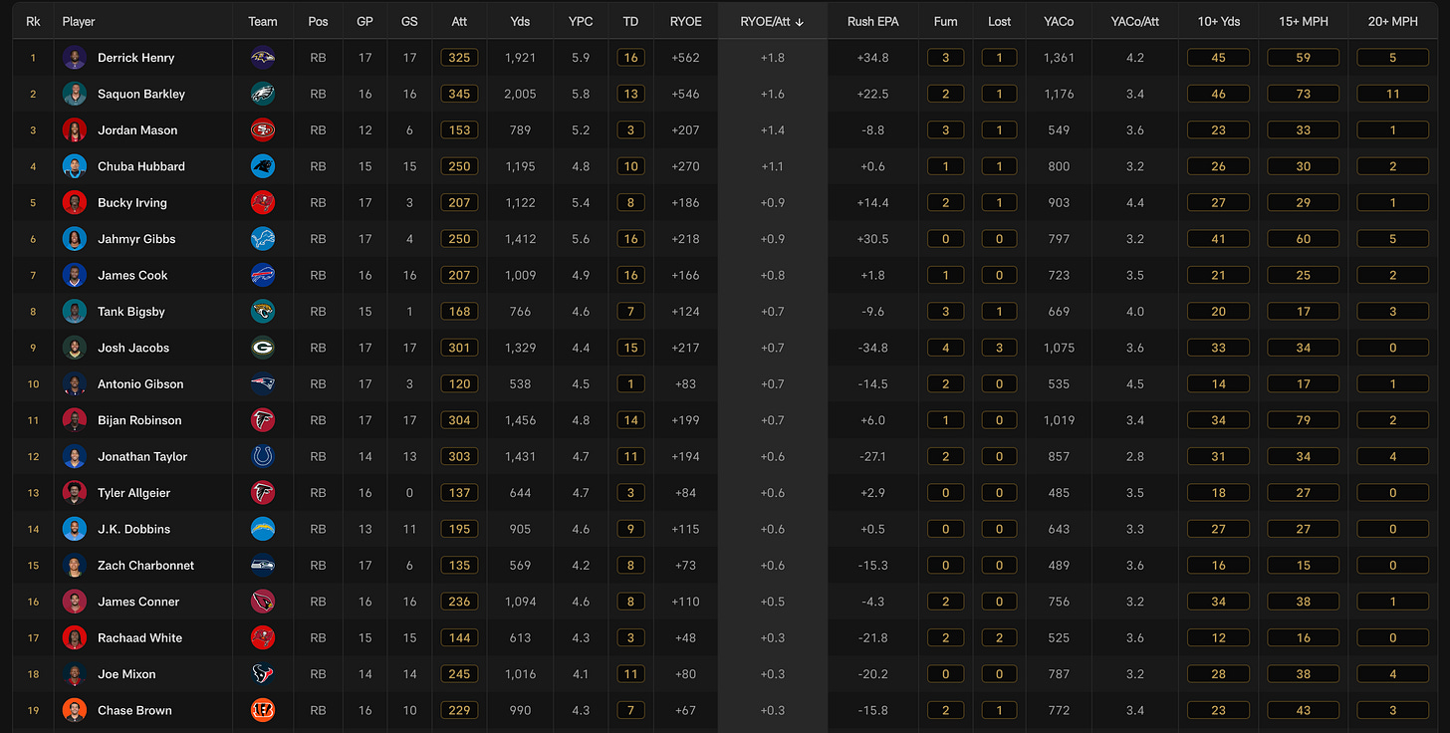
Task: Click Derrick Henry's +562 RYOE value
Action: pyautogui.click(x=685, y=58)
